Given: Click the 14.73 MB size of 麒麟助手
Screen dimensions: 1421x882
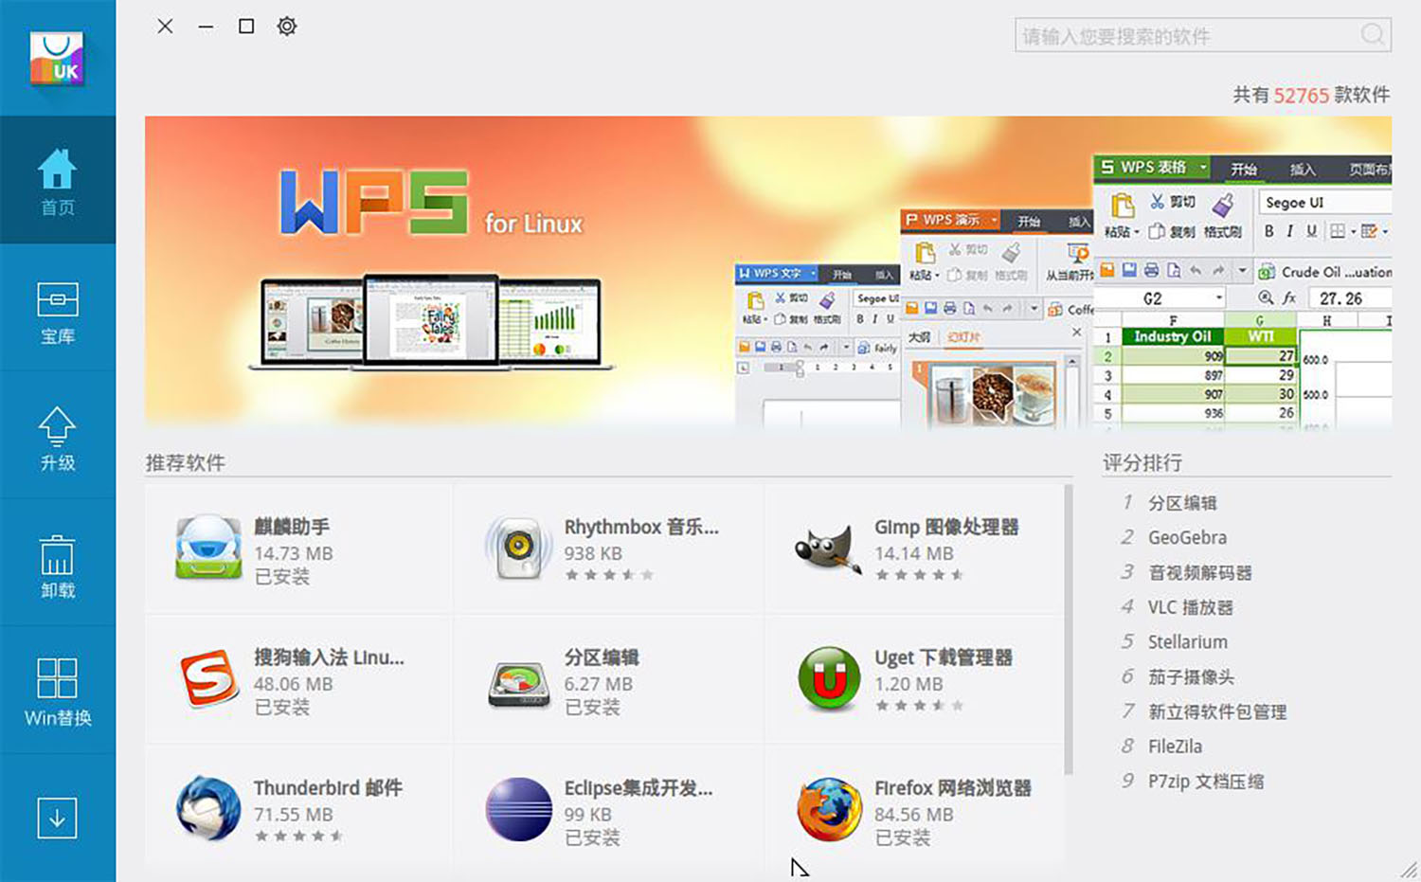Looking at the screenshot, I should tap(293, 553).
